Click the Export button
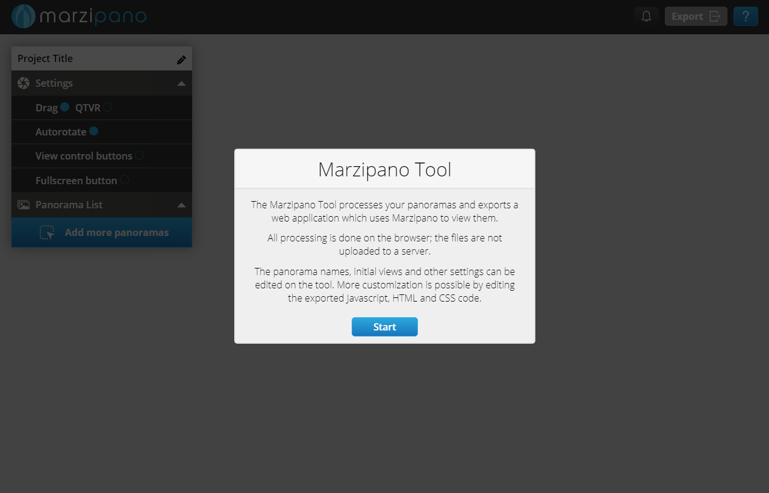769x493 pixels. tap(696, 17)
